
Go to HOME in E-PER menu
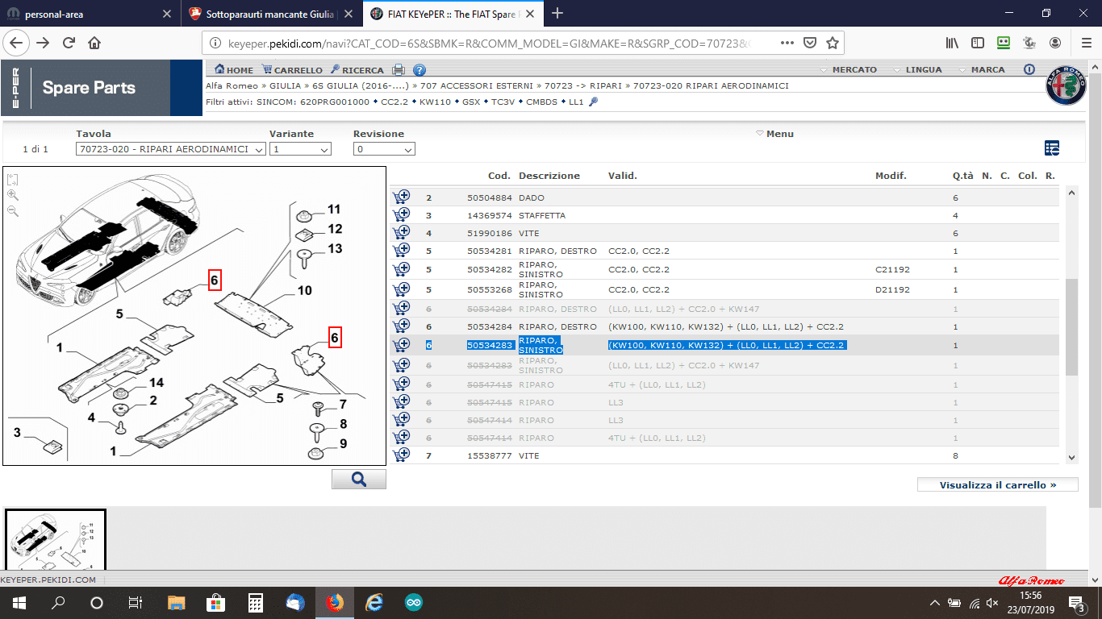point(234,70)
